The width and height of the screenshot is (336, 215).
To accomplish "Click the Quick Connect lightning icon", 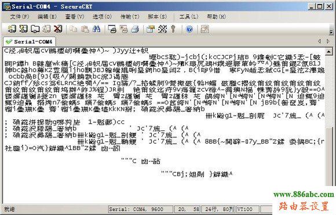I will [x=23, y=29].
